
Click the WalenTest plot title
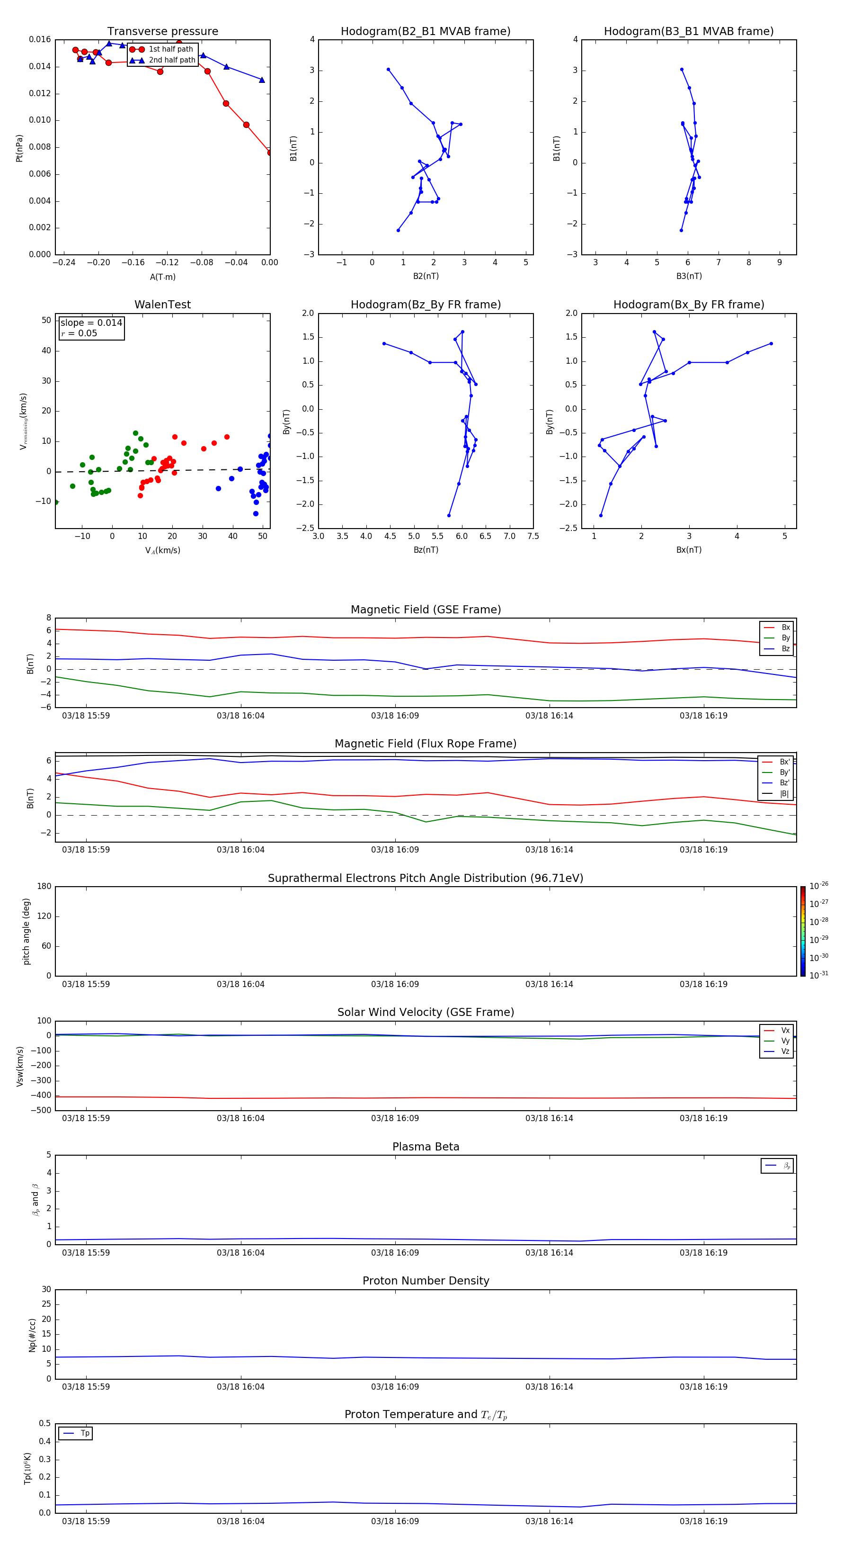click(162, 305)
